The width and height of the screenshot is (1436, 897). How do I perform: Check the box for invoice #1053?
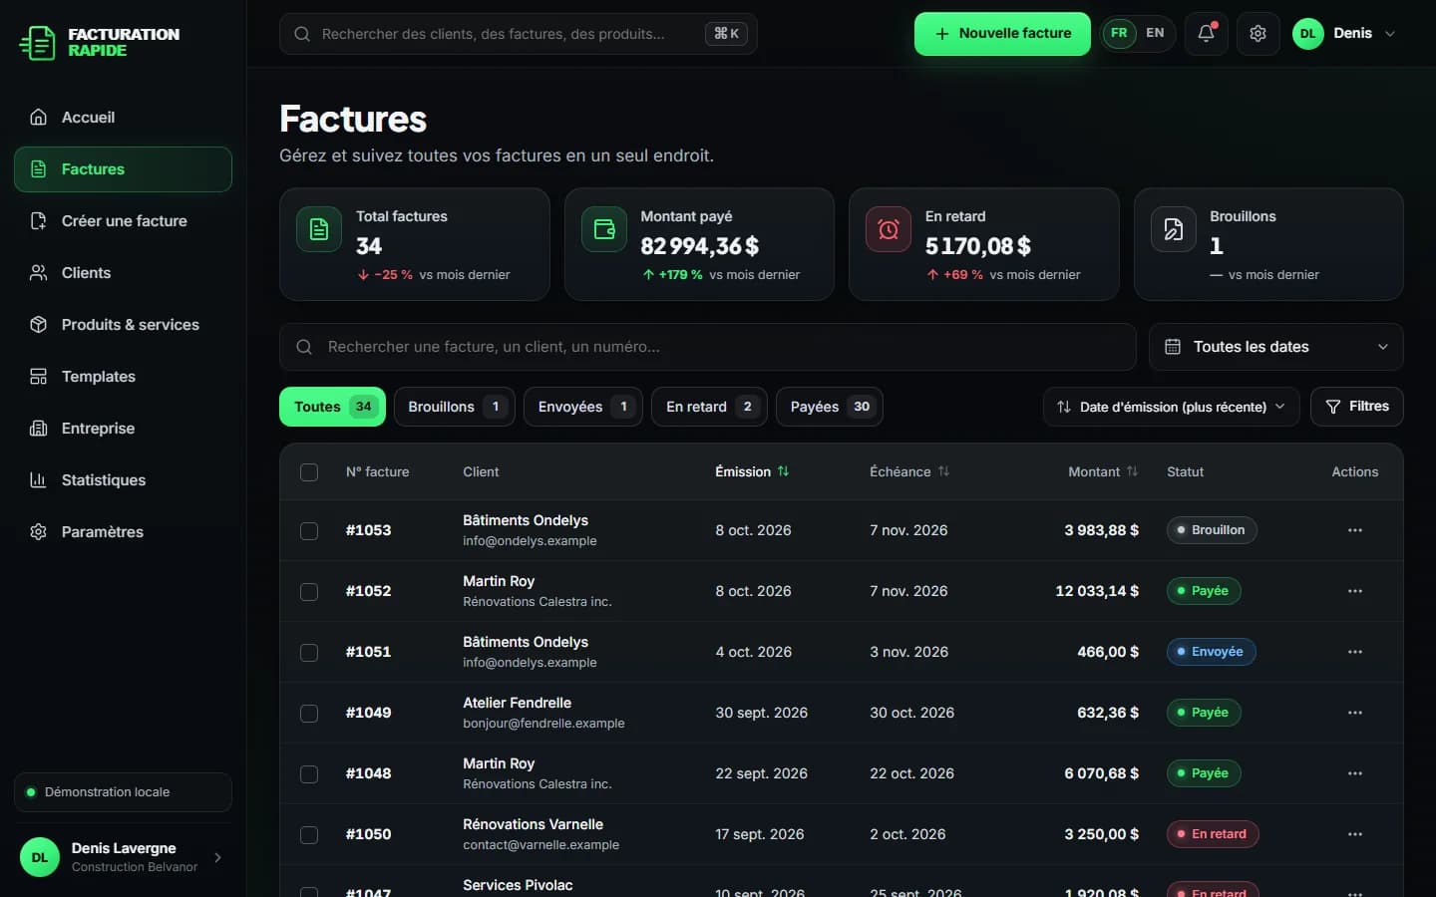point(309,531)
